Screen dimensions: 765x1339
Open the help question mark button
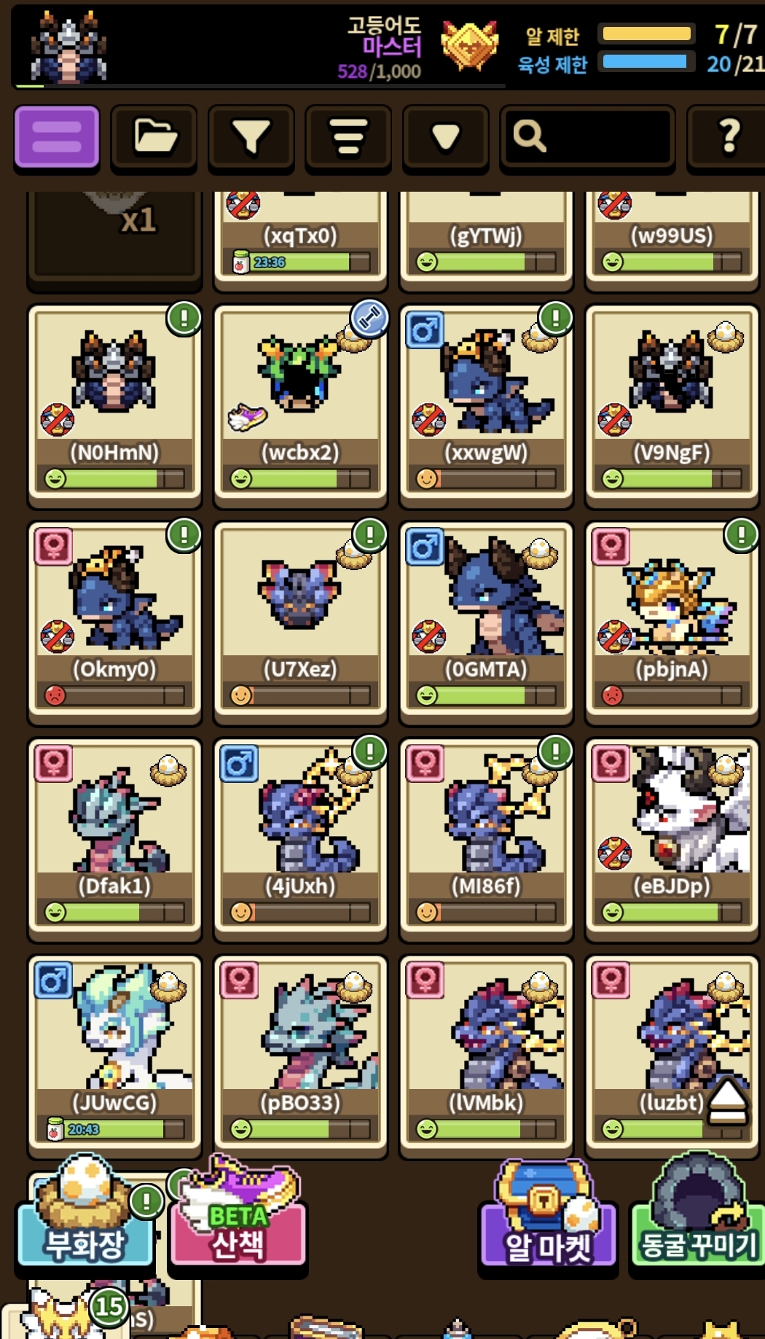tap(729, 138)
